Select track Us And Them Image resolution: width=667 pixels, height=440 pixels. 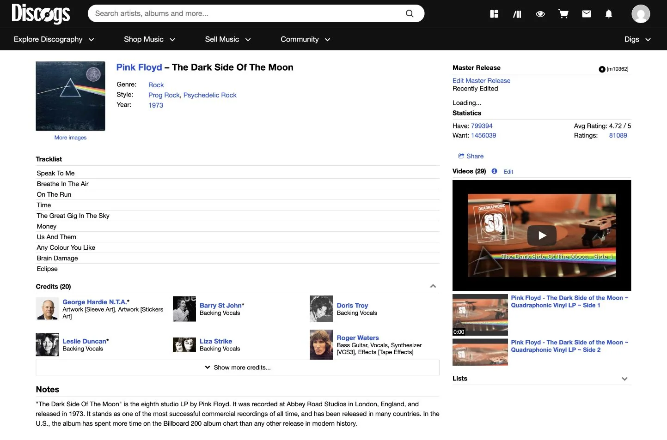56,237
